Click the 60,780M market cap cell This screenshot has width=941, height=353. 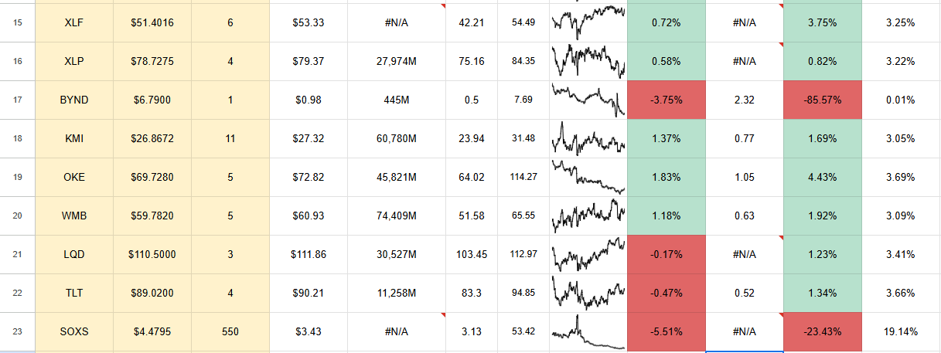(x=397, y=138)
